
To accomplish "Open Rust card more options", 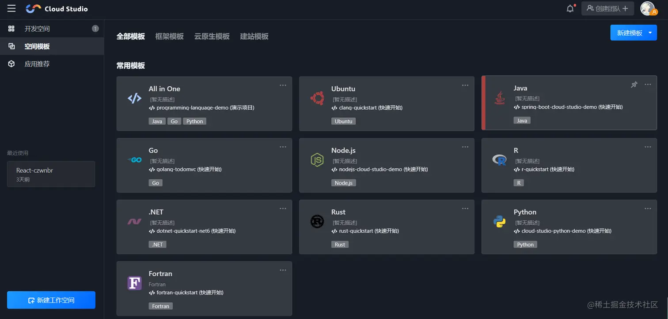I will (x=465, y=208).
